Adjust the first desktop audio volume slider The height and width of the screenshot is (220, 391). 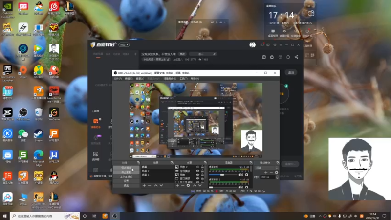click(223, 175)
